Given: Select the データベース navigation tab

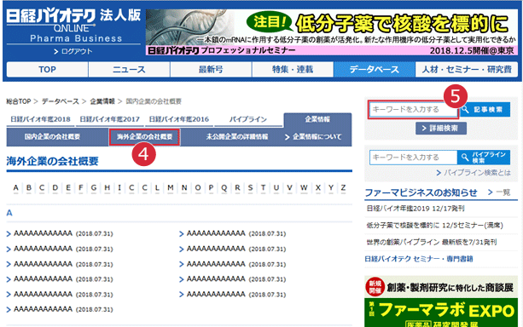Looking at the screenshot, I should pos(375,69).
